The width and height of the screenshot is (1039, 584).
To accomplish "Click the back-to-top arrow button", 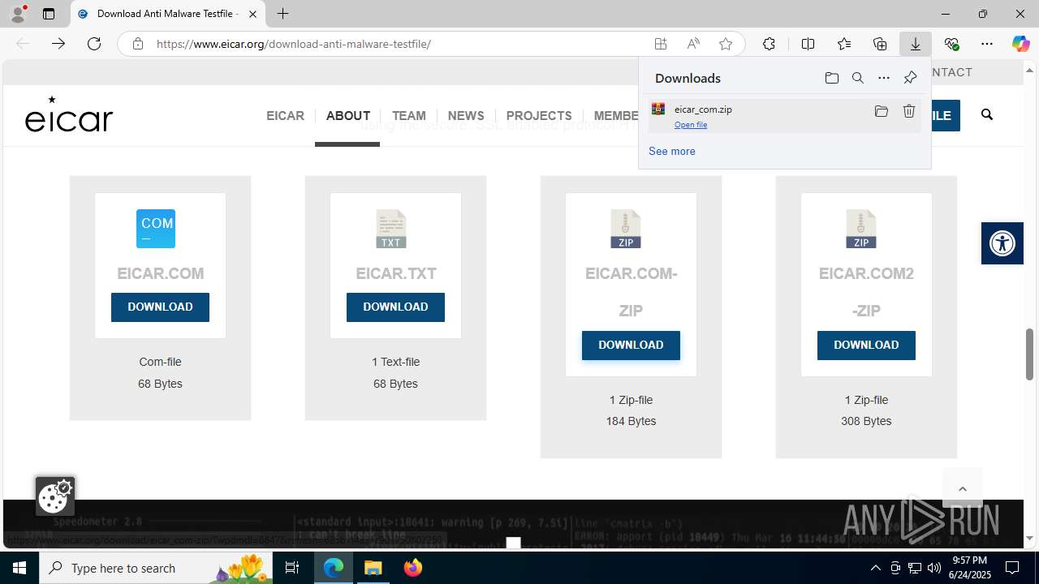I will click(963, 488).
